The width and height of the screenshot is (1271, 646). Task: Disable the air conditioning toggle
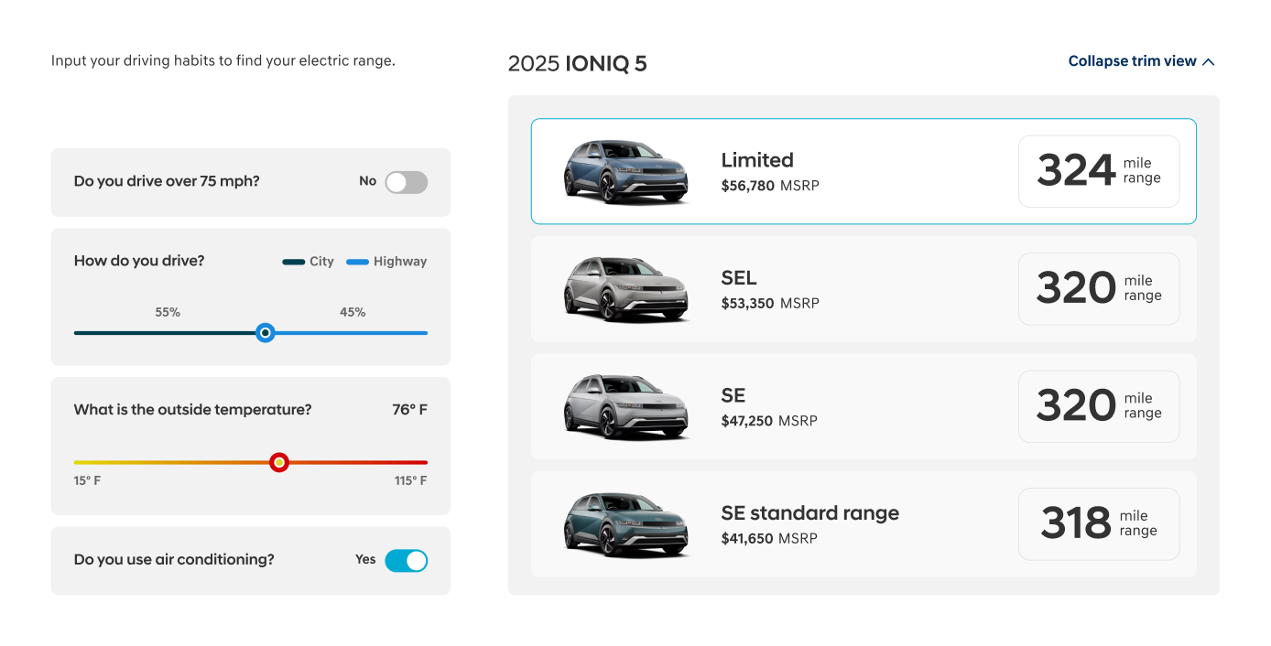tap(407, 560)
